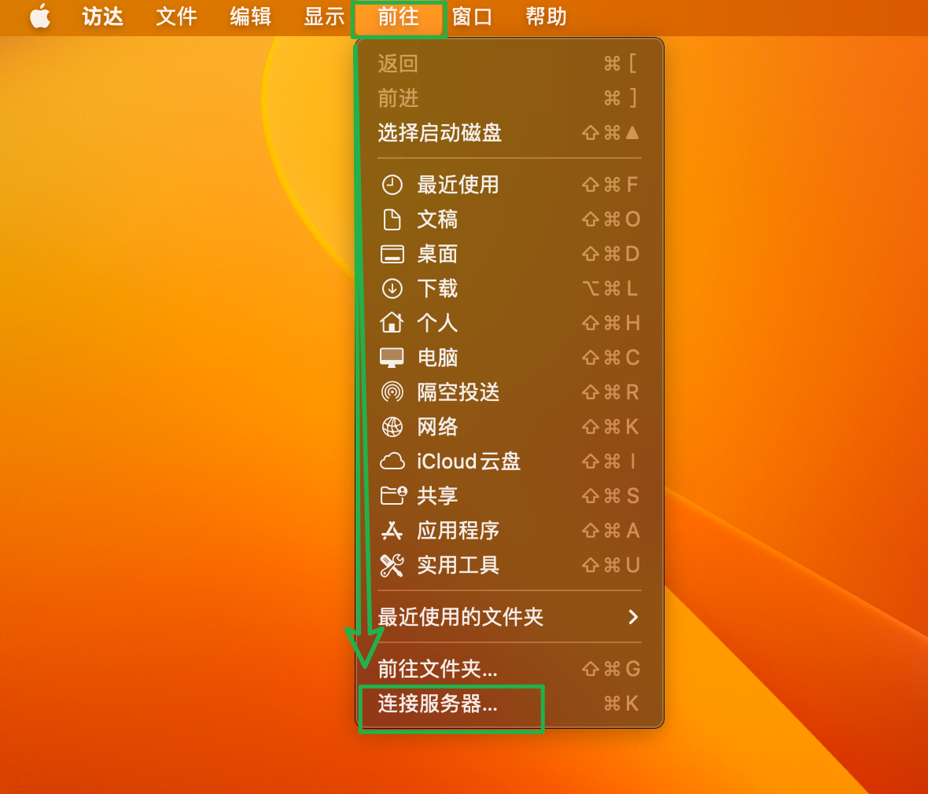
Task: Click the ⌘K shortcut of 连接服务器
Action: tap(621, 704)
